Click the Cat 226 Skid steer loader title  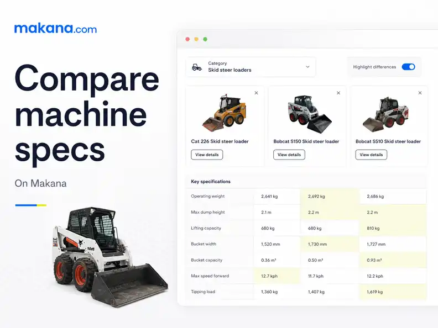(x=220, y=141)
